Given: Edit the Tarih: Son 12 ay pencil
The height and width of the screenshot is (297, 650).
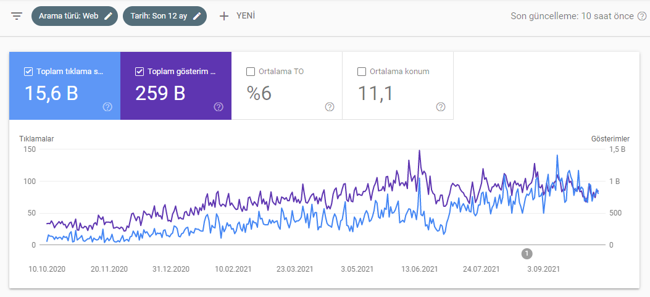Looking at the screenshot, I should [x=197, y=16].
